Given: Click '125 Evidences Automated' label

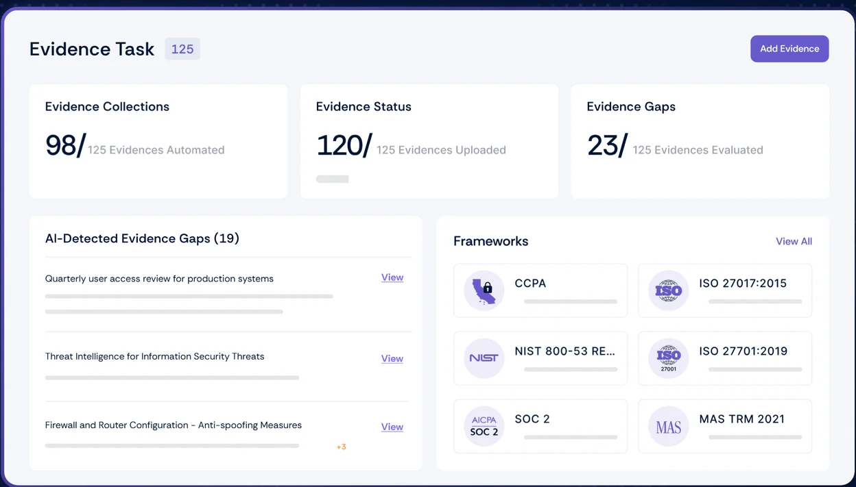Looking at the screenshot, I should click(x=156, y=150).
